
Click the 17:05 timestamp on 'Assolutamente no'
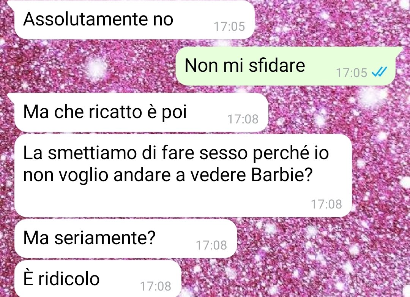pos(229,27)
